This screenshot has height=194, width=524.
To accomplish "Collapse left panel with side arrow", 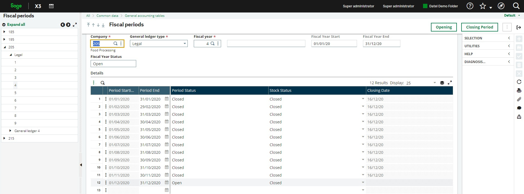I will pyautogui.click(x=81, y=165).
